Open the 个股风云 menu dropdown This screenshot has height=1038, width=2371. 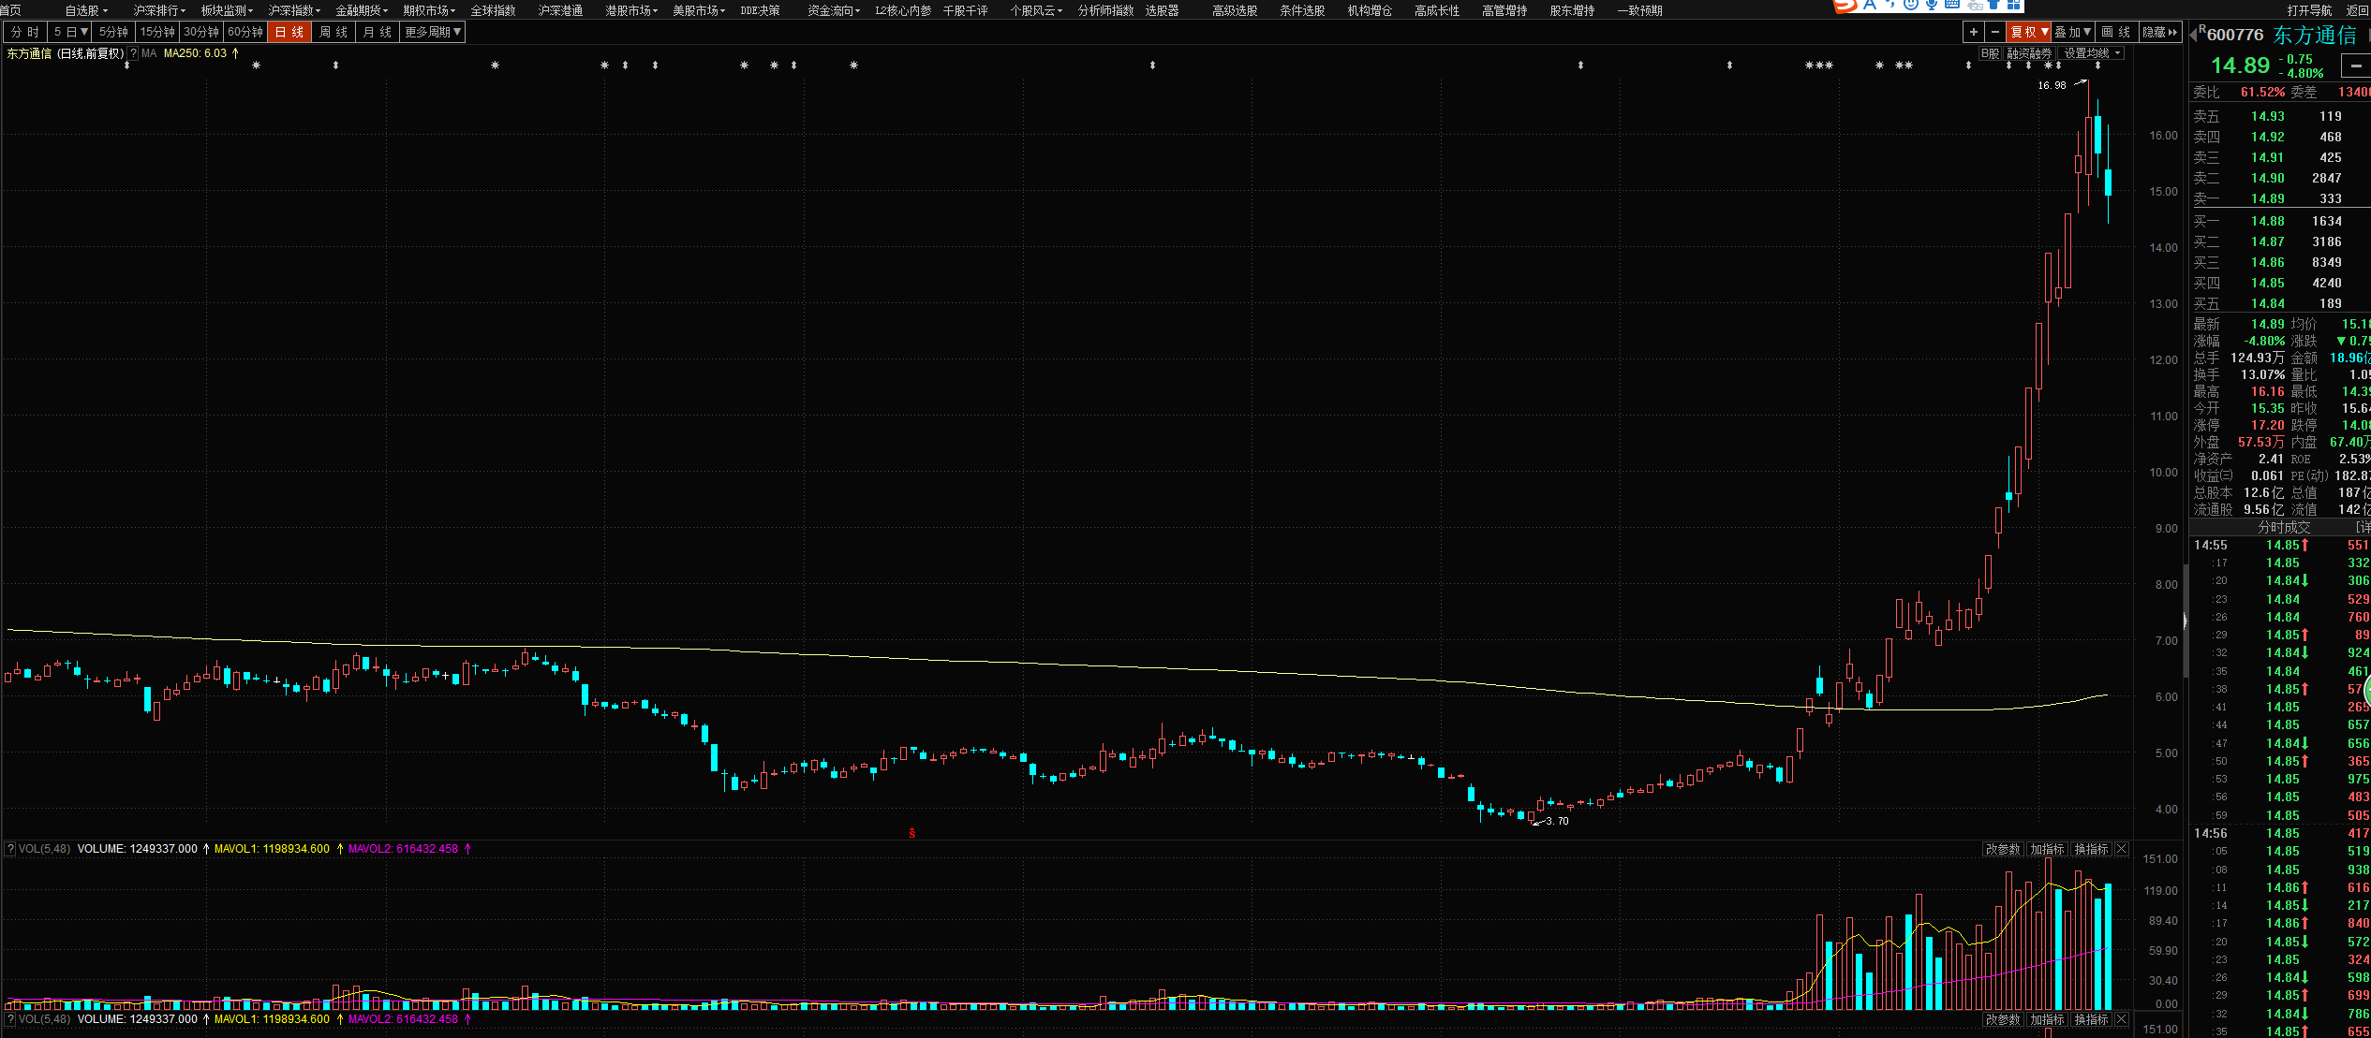[1035, 10]
